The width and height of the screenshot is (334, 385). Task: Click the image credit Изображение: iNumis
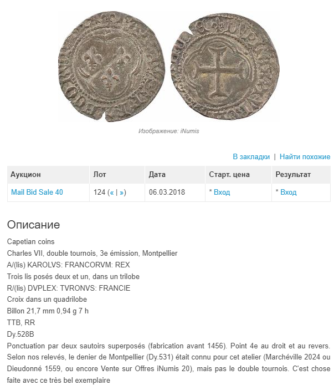tap(169, 131)
